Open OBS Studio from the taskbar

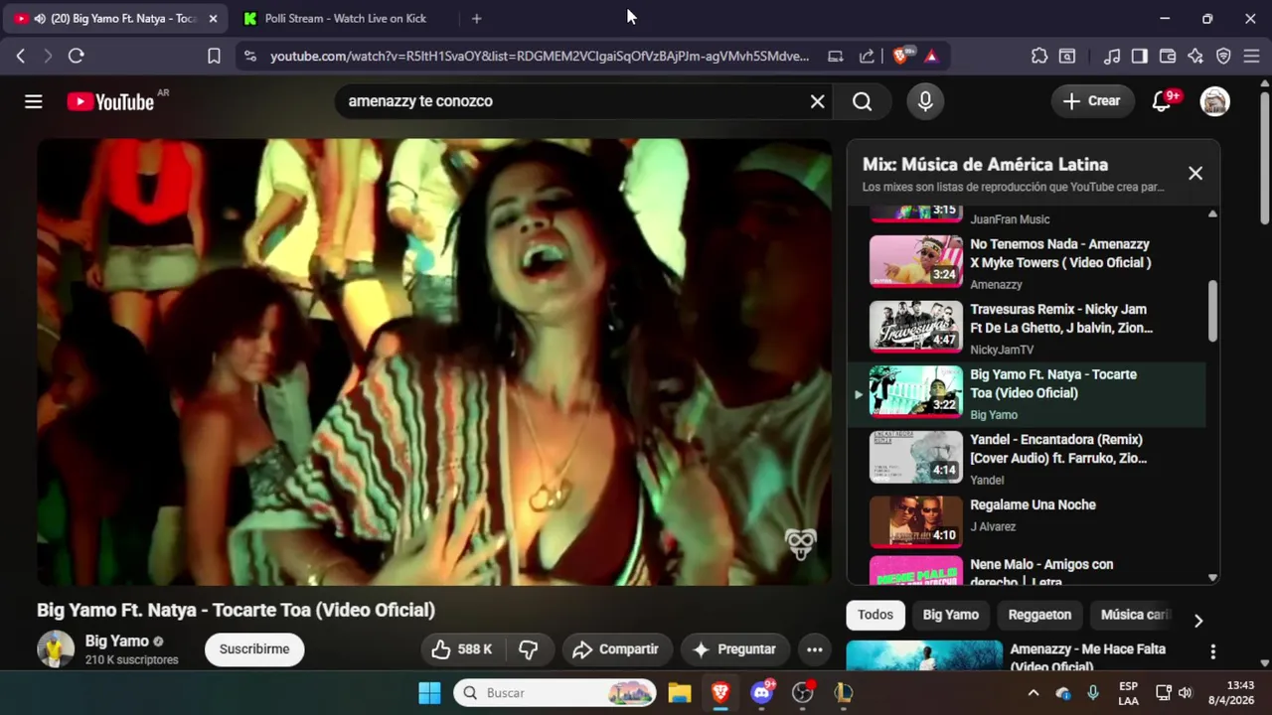coord(803,693)
